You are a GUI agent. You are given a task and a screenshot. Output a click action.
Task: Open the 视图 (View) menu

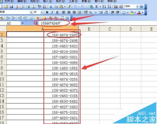point(35,1)
